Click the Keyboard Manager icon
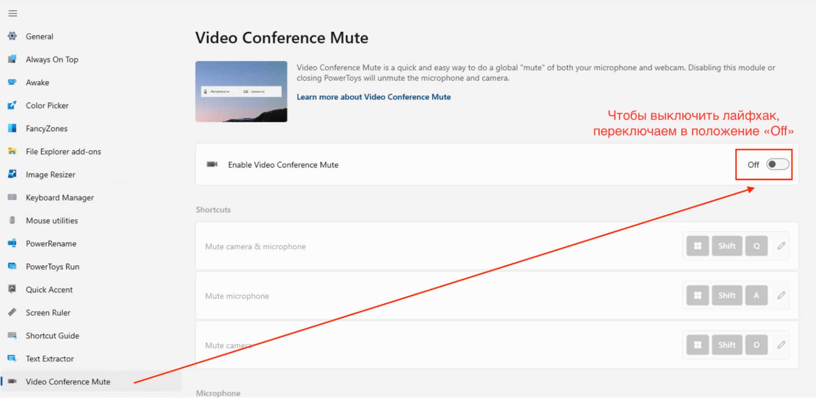816x398 pixels. tap(12, 197)
